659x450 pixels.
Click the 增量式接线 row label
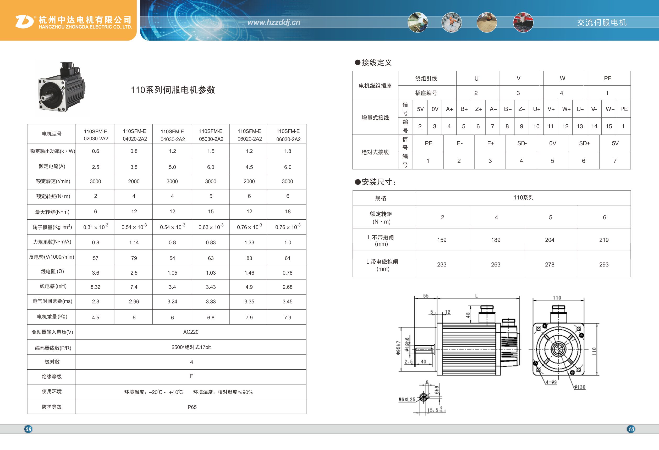375,118
